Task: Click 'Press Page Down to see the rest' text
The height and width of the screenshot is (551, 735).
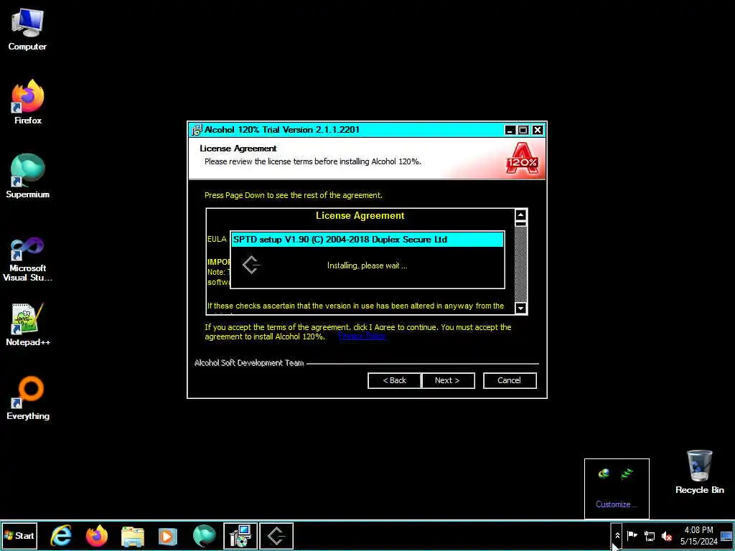Action: [294, 195]
